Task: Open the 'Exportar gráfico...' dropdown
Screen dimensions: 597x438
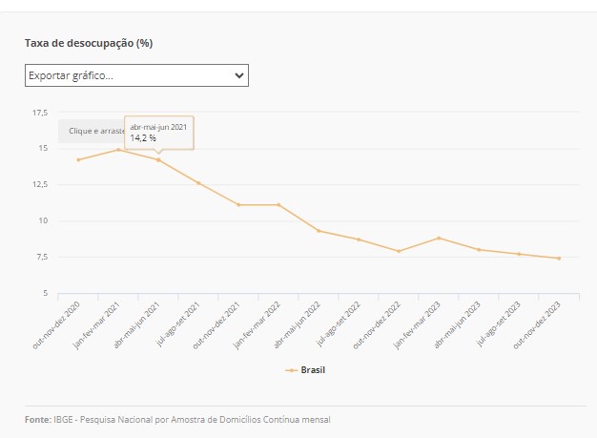Action: [x=136, y=75]
